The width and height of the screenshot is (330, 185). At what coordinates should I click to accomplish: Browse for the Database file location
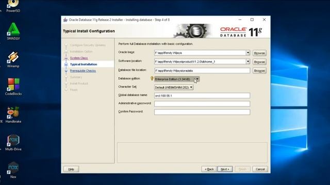click(x=259, y=71)
